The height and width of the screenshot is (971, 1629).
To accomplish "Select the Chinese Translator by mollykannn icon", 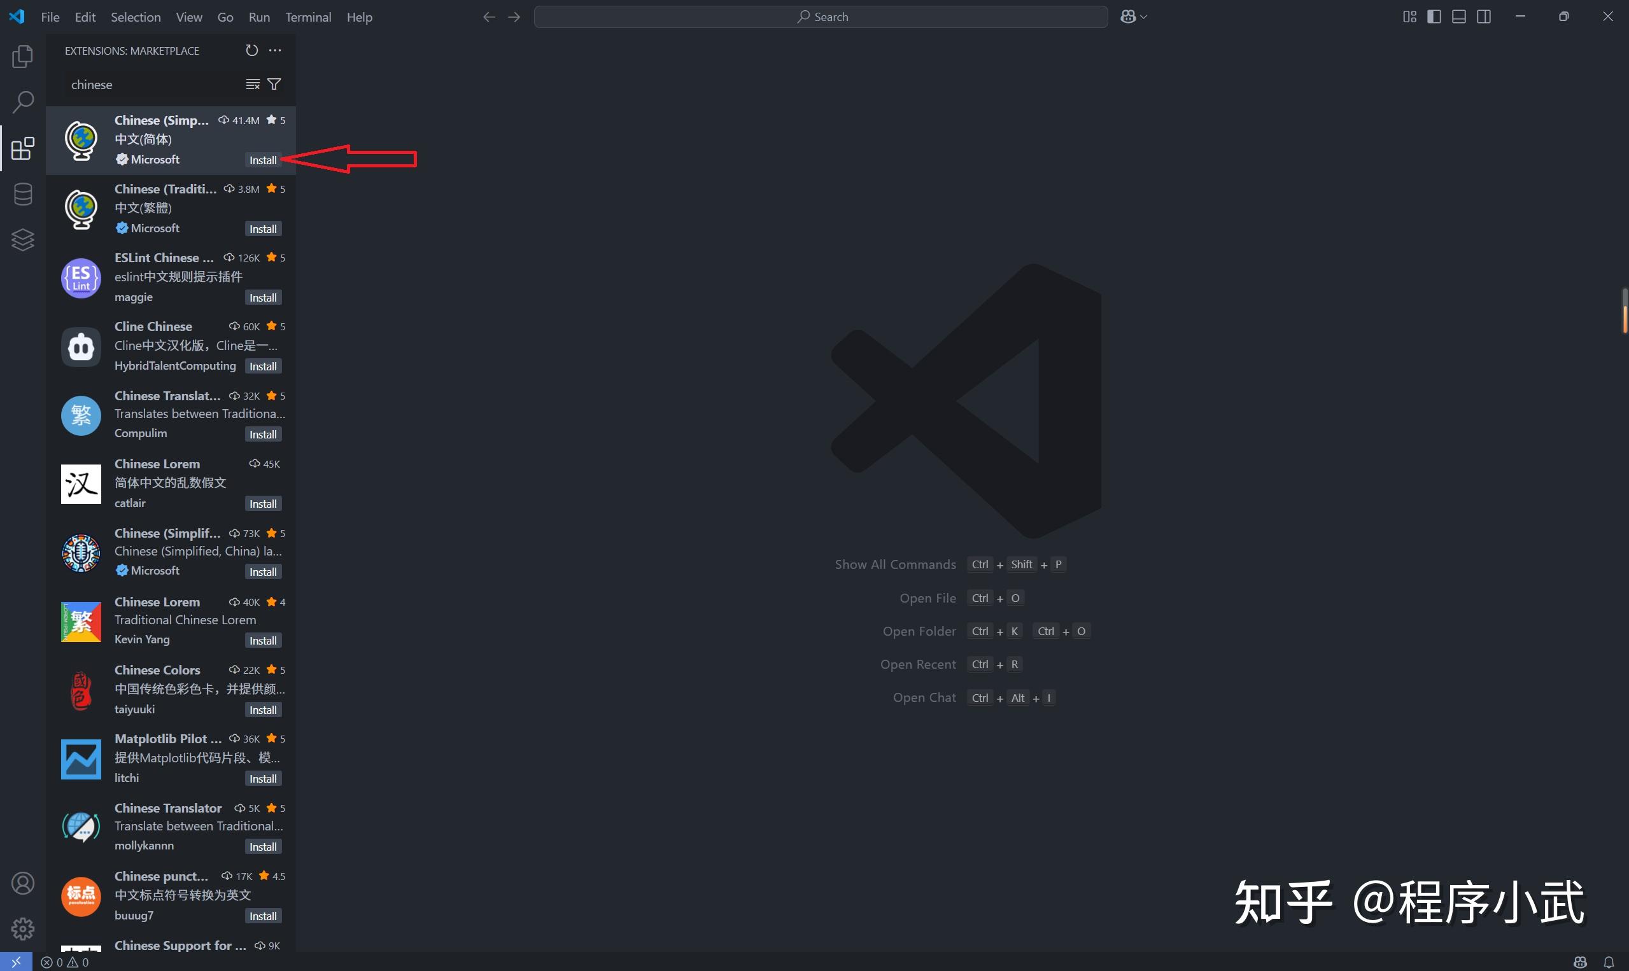I will 81,828.
